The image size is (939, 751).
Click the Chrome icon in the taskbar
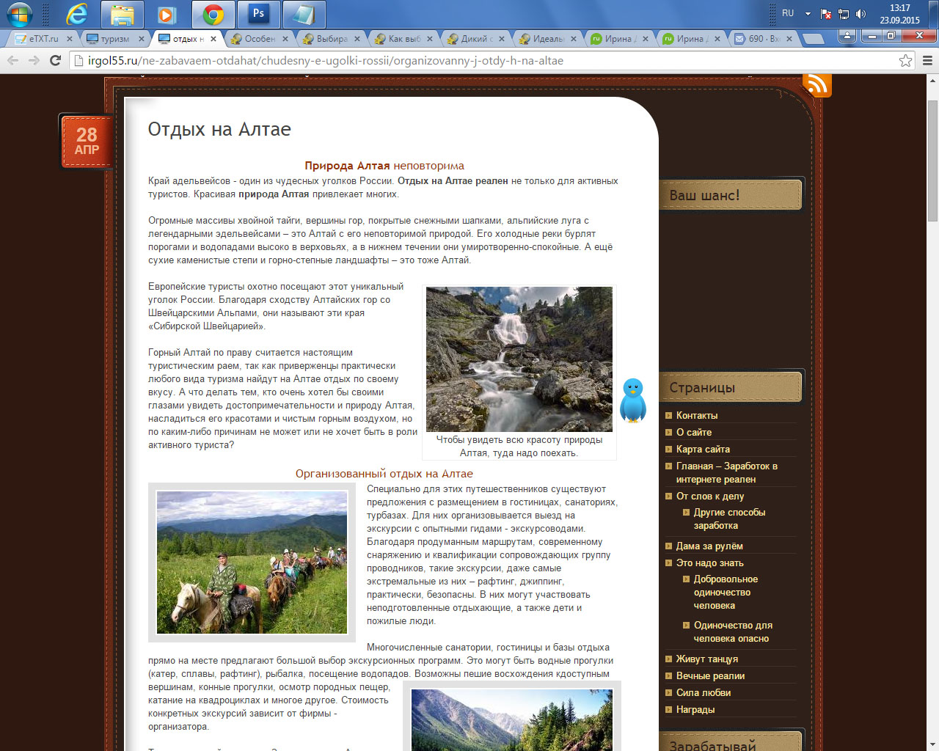(213, 14)
